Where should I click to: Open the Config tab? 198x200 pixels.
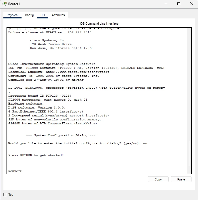click(29, 15)
